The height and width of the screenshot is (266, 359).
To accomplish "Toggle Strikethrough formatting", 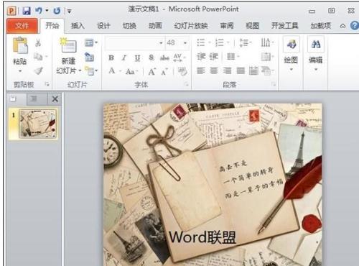I will click(164, 58).
